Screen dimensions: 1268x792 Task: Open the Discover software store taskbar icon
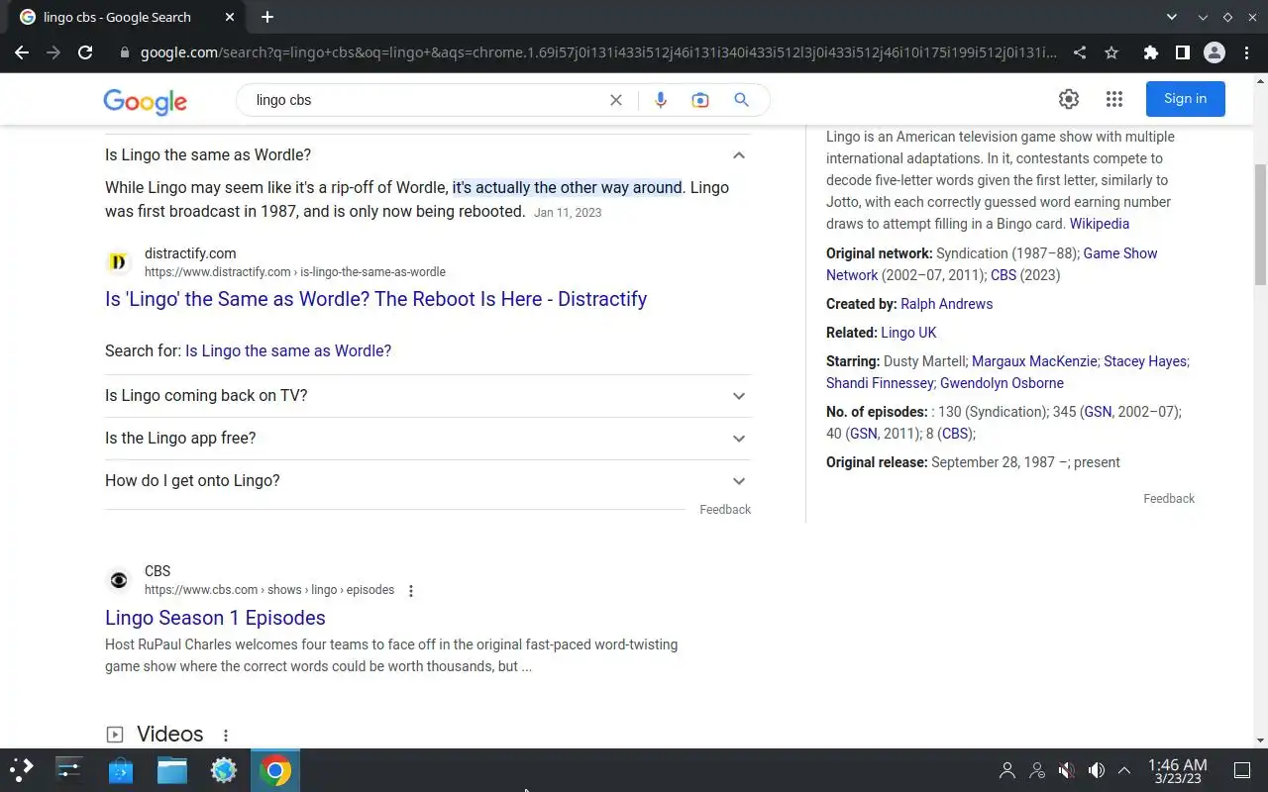[x=121, y=770]
